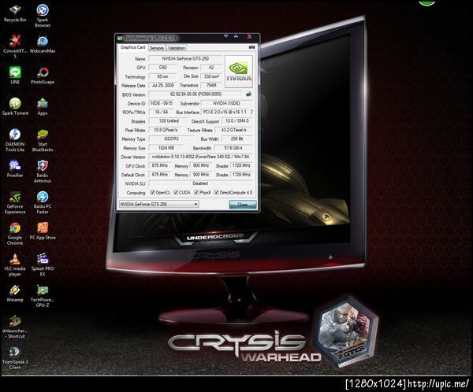Launch DAEMON Tools Lite
Viewport: 473px width, 392px height.
click(15, 140)
